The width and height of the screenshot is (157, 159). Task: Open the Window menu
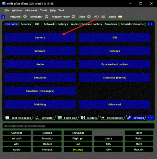[17, 10]
